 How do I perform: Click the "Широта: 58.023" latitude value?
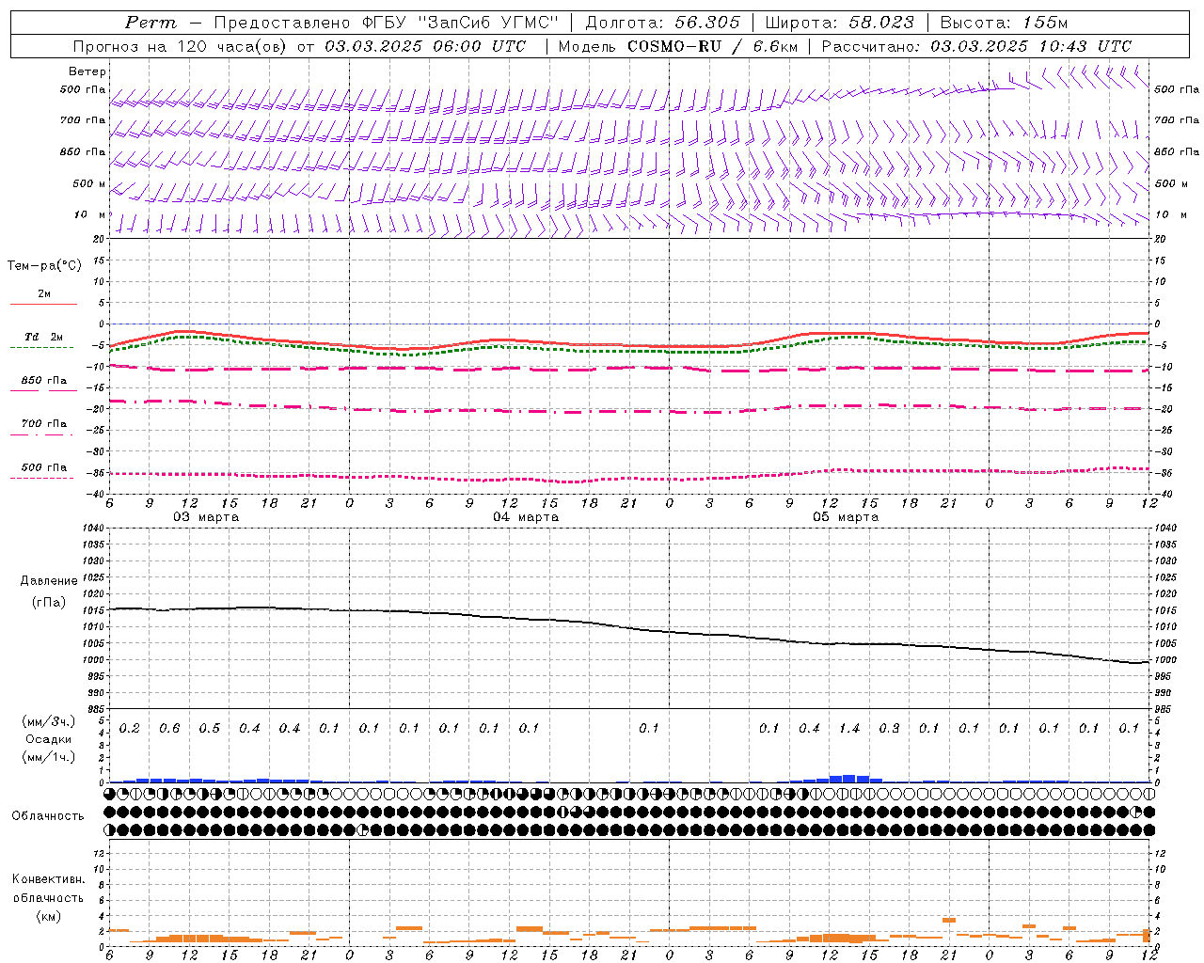(839, 23)
